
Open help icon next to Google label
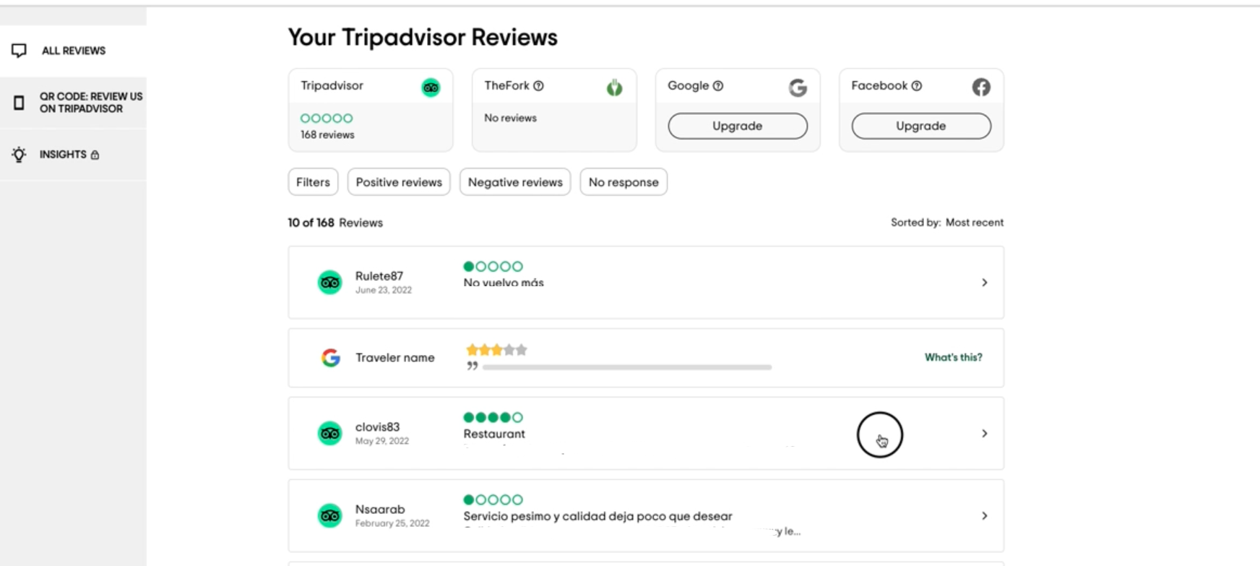click(718, 86)
